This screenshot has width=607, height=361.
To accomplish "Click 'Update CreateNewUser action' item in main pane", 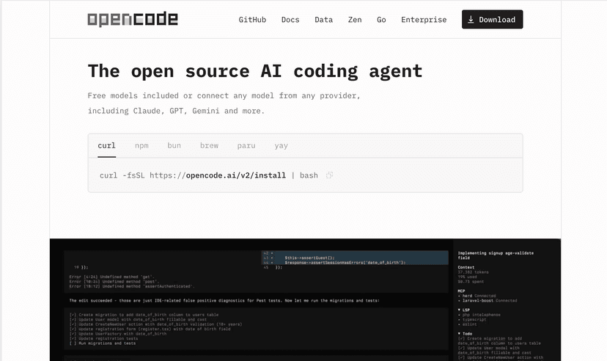I will pos(155,324).
